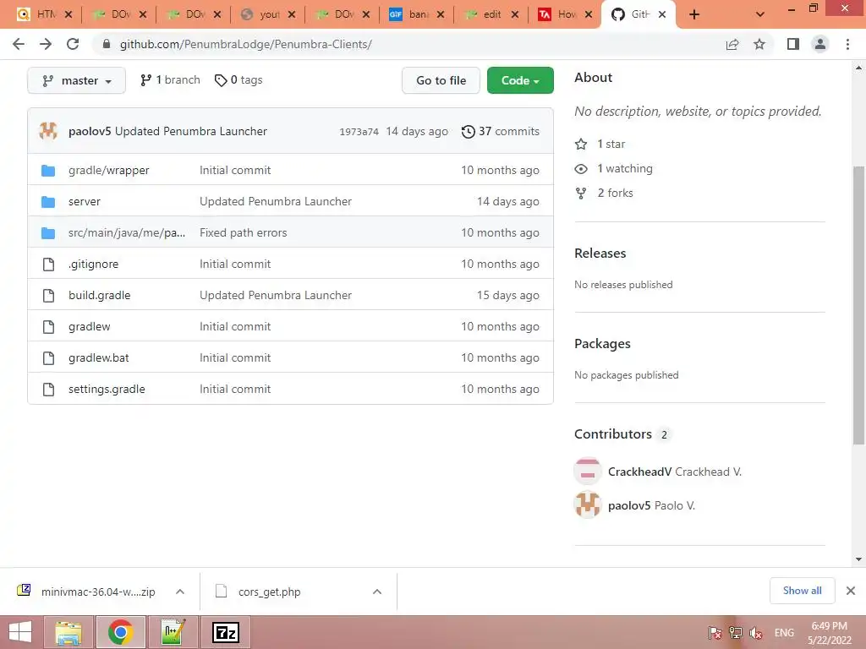This screenshot has width=866, height=649.
Task: Click the share page icon in address bar
Action: pyautogui.click(x=732, y=44)
